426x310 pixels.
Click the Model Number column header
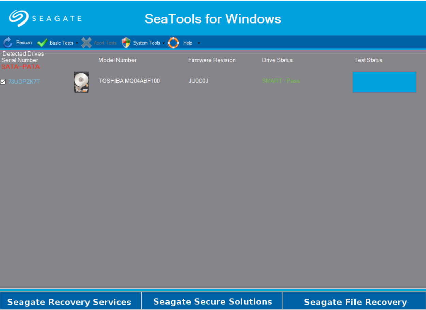[117, 60]
